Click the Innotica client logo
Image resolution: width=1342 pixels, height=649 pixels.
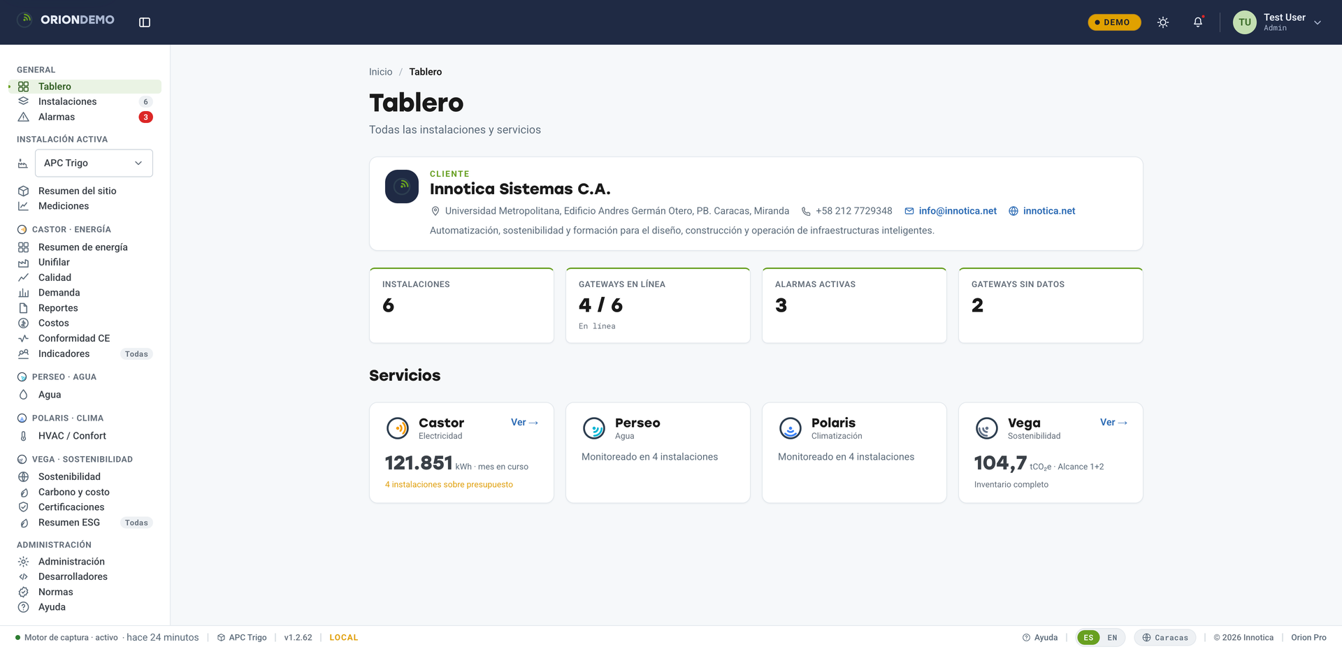click(402, 187)
